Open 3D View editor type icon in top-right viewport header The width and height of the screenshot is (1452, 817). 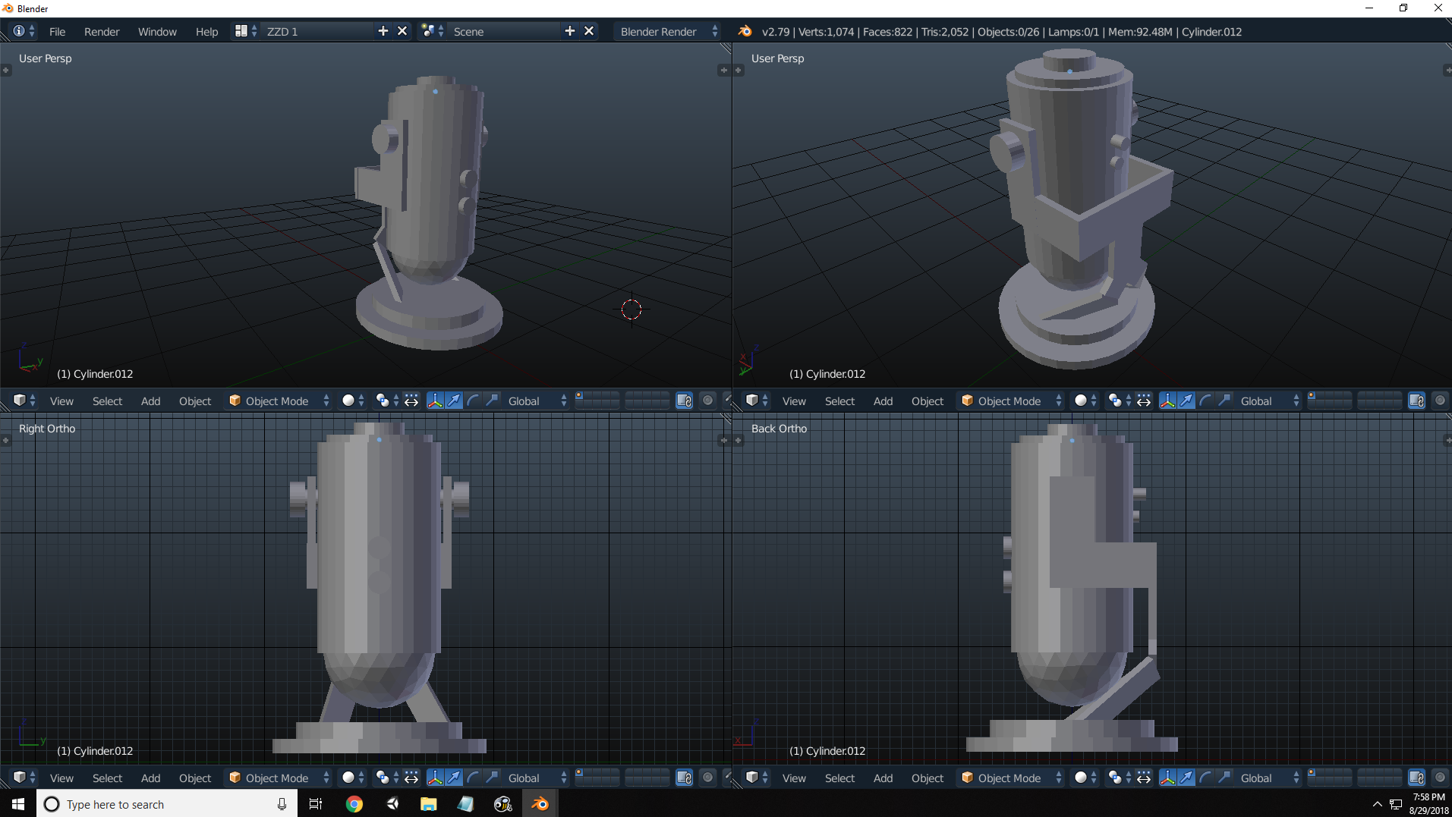[x=757, y=401]
